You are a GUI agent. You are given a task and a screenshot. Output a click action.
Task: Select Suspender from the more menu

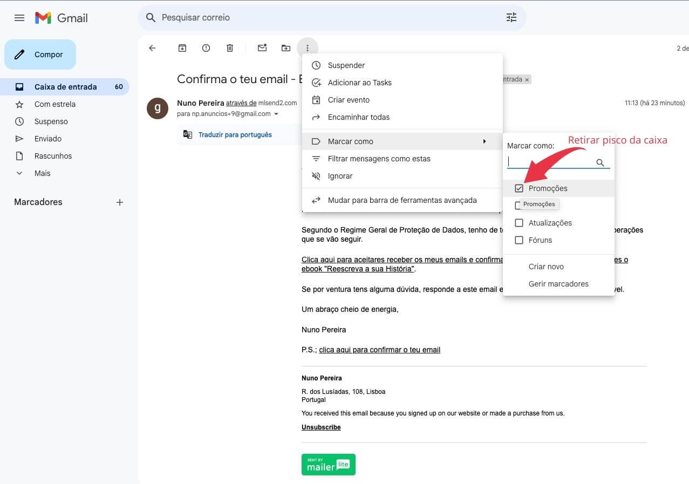click(x=346, y=65)
